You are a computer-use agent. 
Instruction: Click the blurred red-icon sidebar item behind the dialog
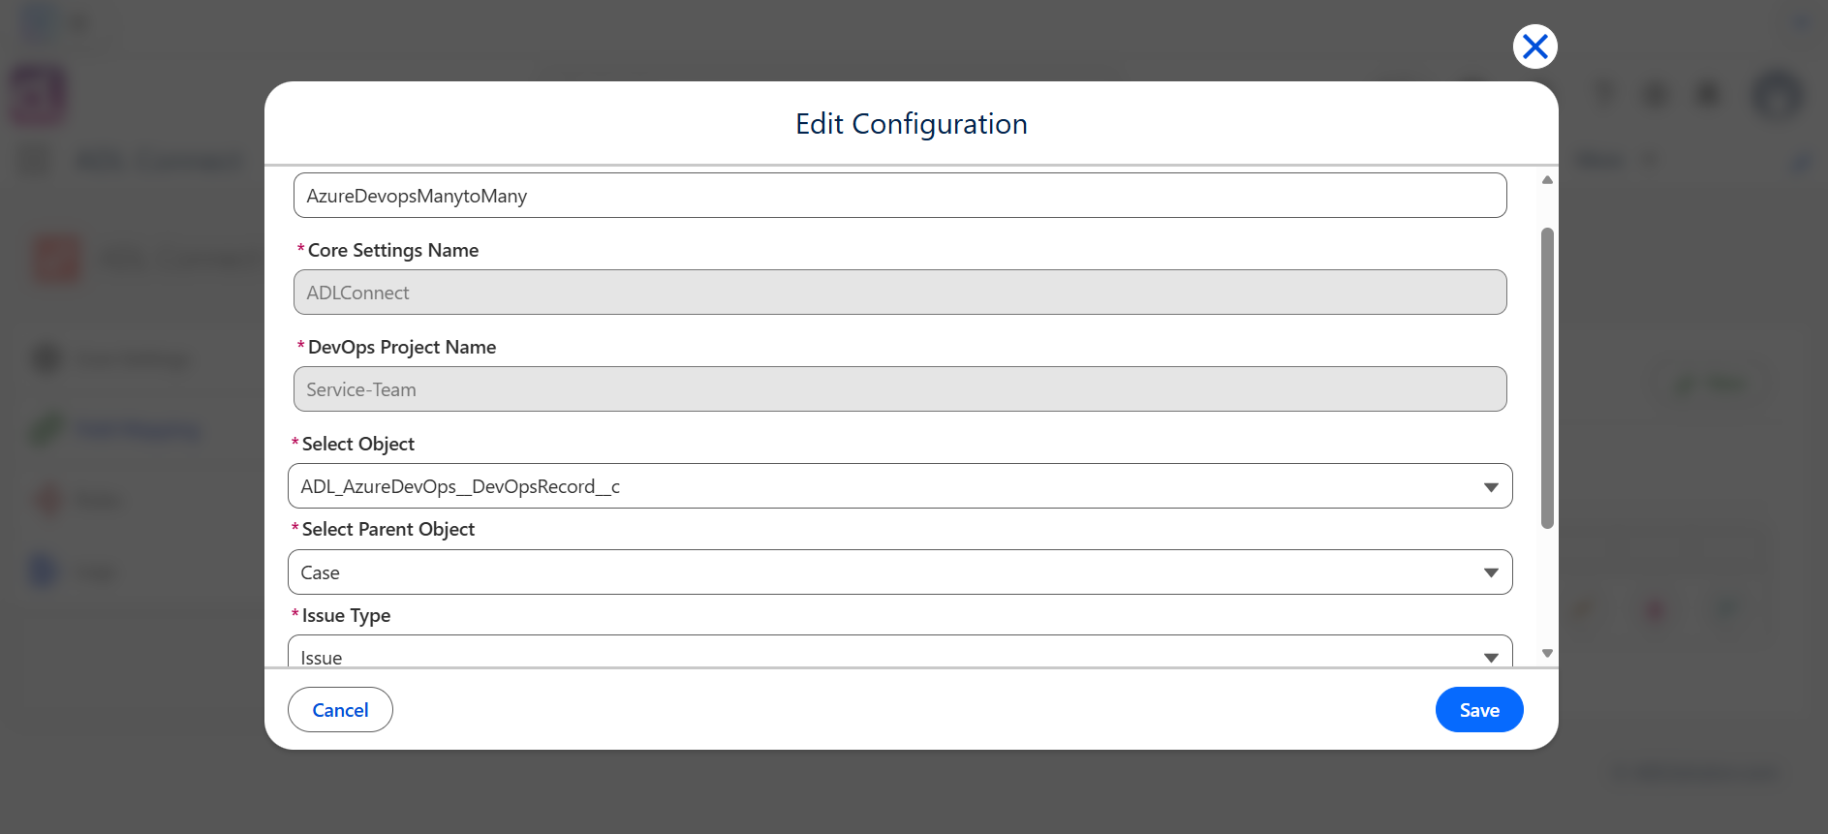77,500
